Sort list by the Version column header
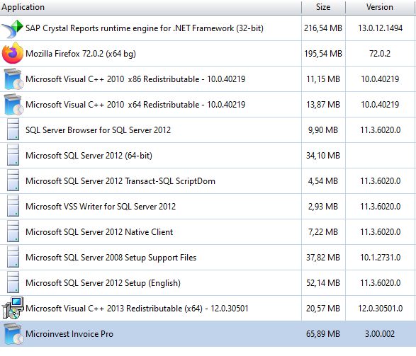This screenshot has height=356, width=416. click(x=381, y=7)
